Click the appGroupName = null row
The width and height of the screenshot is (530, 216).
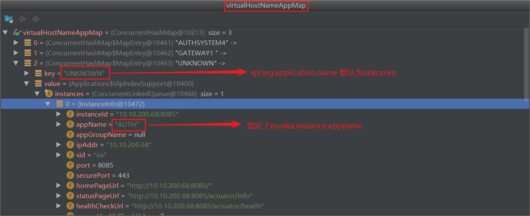(x=262, y=135)
